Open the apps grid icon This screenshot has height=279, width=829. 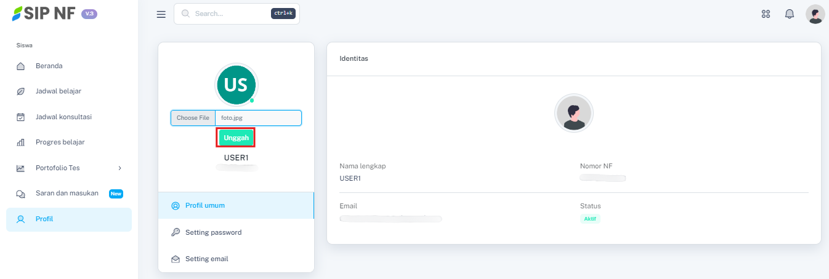point(766,14)
